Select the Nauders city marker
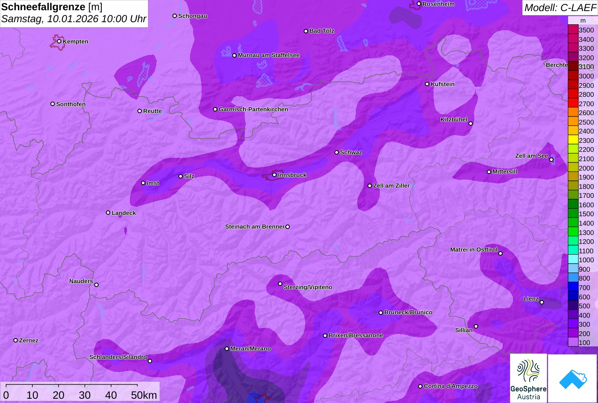 pos(97,285)
